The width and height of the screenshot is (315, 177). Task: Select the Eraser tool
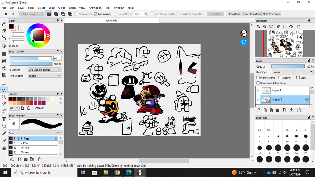[4, 31]
